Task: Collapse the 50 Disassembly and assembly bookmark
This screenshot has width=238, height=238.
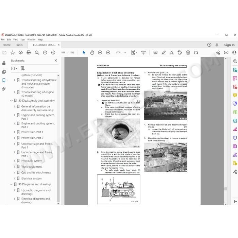Action: [x=11, y=101]
